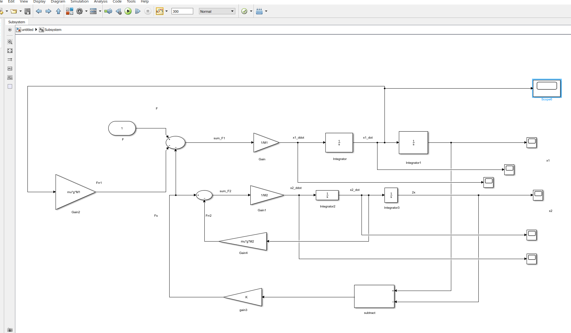Save the model with the floppy icon

click(27, 11)
